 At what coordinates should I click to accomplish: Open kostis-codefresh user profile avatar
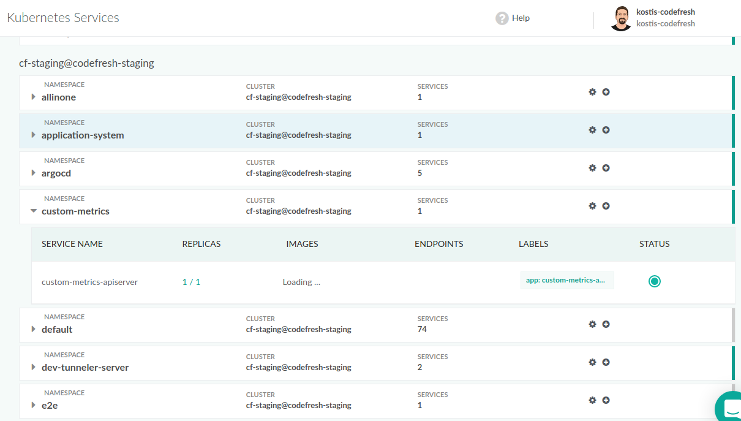pos(620,18)
